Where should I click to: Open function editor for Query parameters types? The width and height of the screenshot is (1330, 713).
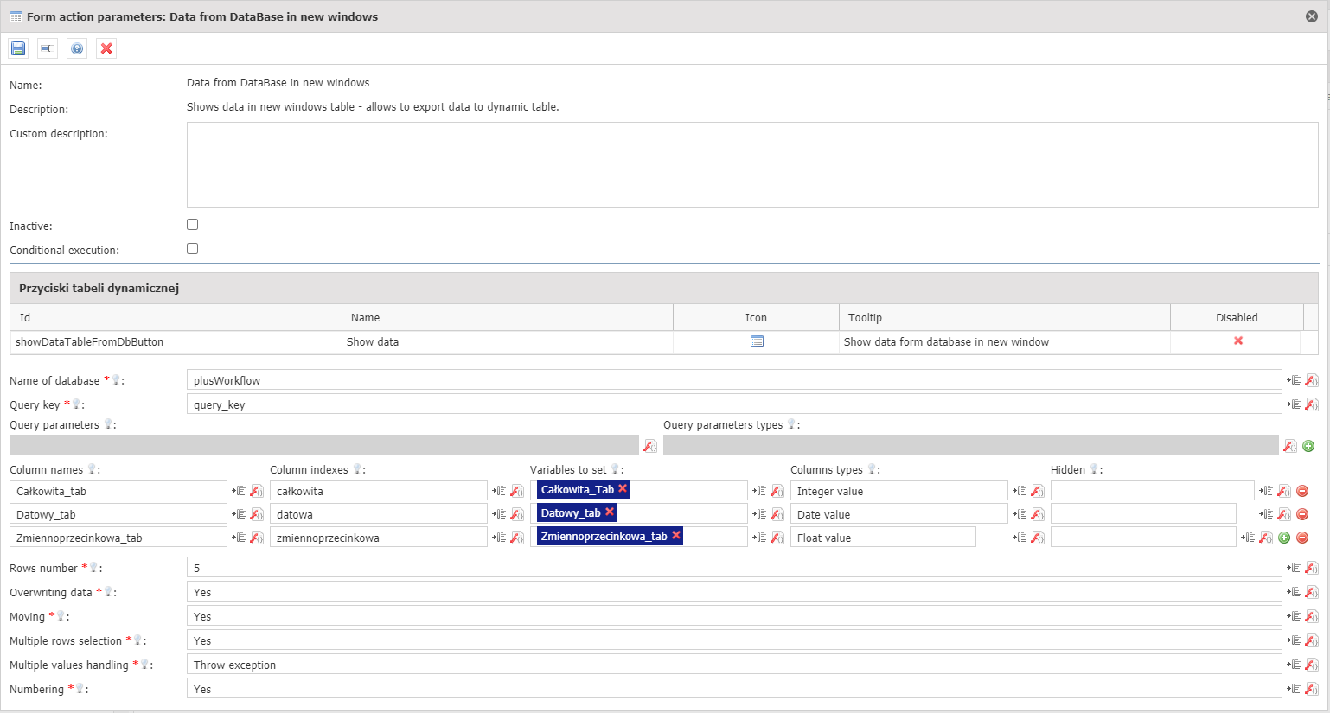click(1290, 446)
